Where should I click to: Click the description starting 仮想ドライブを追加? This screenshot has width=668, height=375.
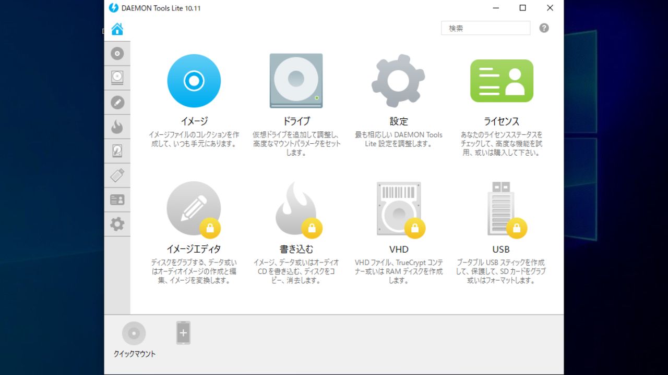pos(296,144)
